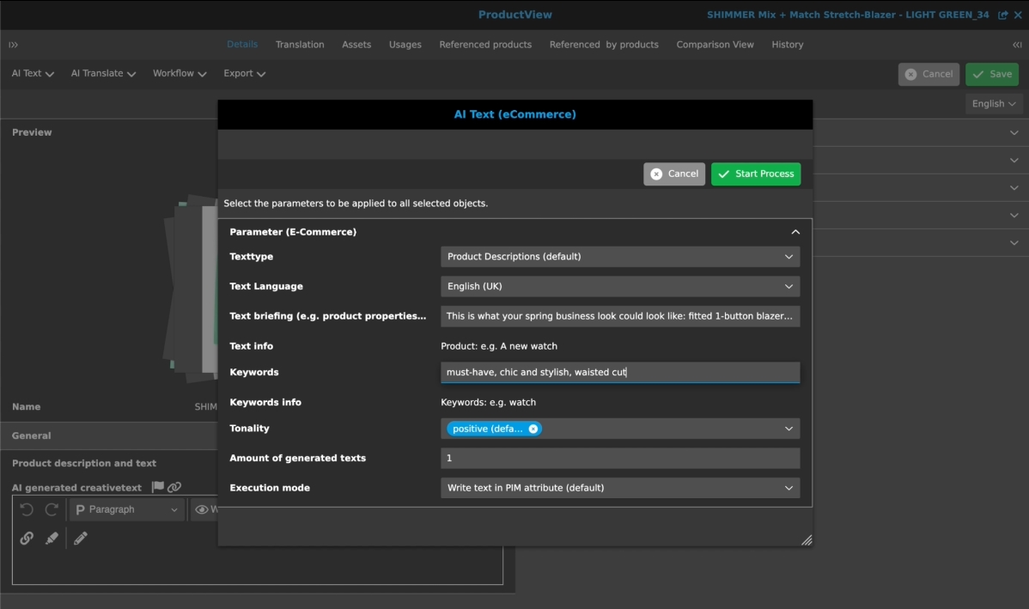Screen dimensions: 1029x609
Task: Open the Paragraph style dropdown
Action: coord(126,509)
